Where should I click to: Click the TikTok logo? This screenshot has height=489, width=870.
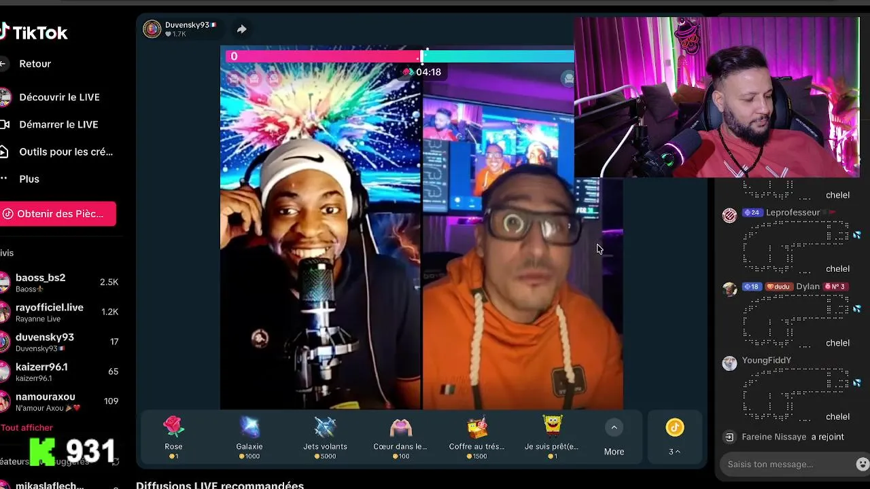click(x=34, y=32)
